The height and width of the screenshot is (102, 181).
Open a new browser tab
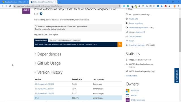60,2
